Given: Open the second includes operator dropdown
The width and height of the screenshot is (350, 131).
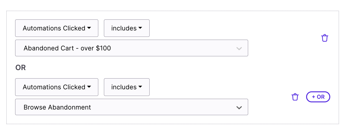Looking at the screenshot, I should pos(127,87).
